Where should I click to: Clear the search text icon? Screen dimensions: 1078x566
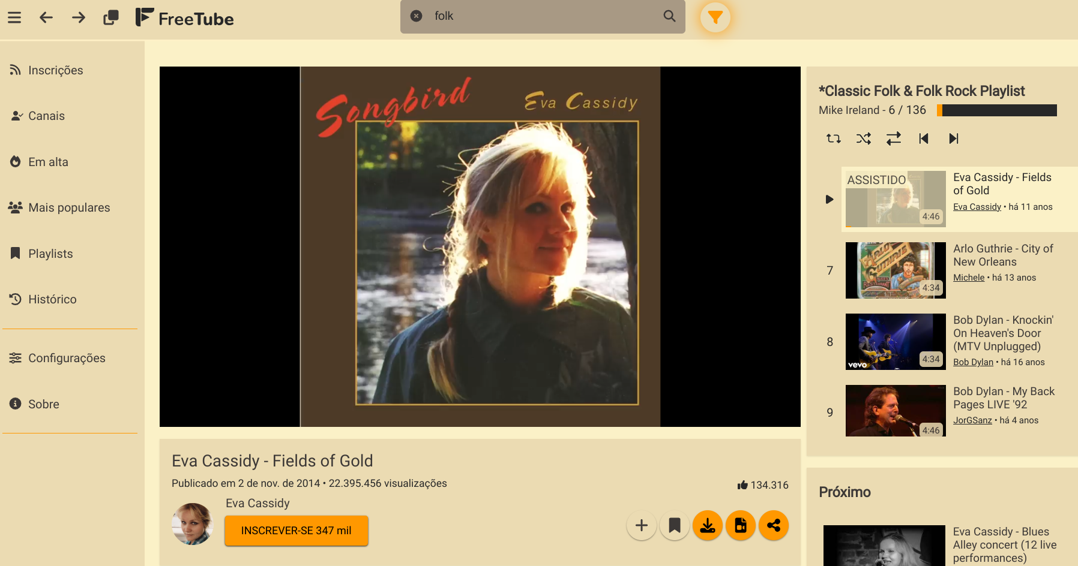pos(416,16)
